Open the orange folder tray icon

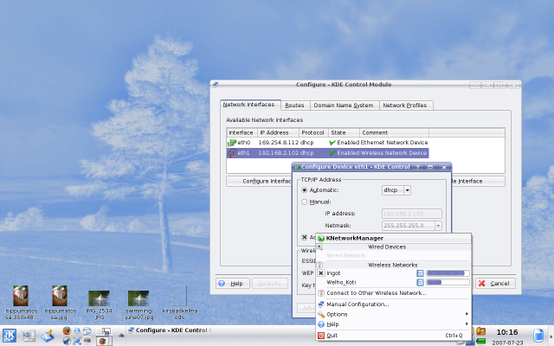pyautogui.click(x=481, y=331)
